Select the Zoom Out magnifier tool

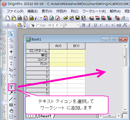11,46
